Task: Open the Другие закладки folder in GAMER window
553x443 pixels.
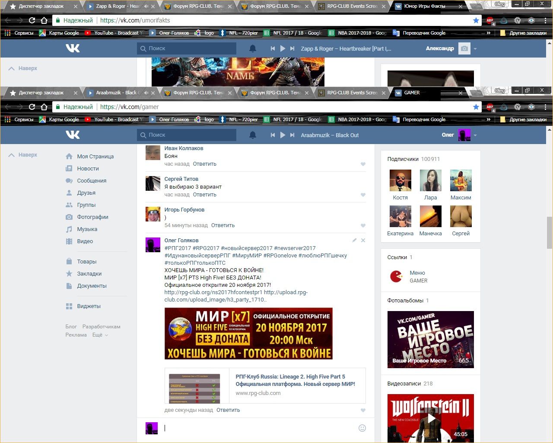Action: 523,119
